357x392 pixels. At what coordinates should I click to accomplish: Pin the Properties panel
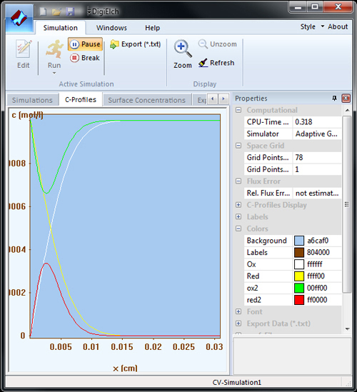click(x=334, y=99)
